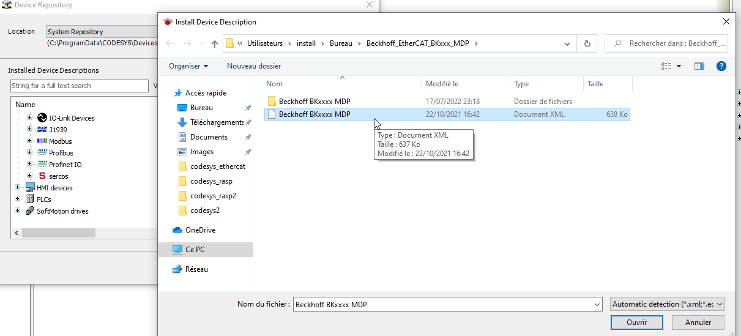Open the Organiser menu

[188, 65]
